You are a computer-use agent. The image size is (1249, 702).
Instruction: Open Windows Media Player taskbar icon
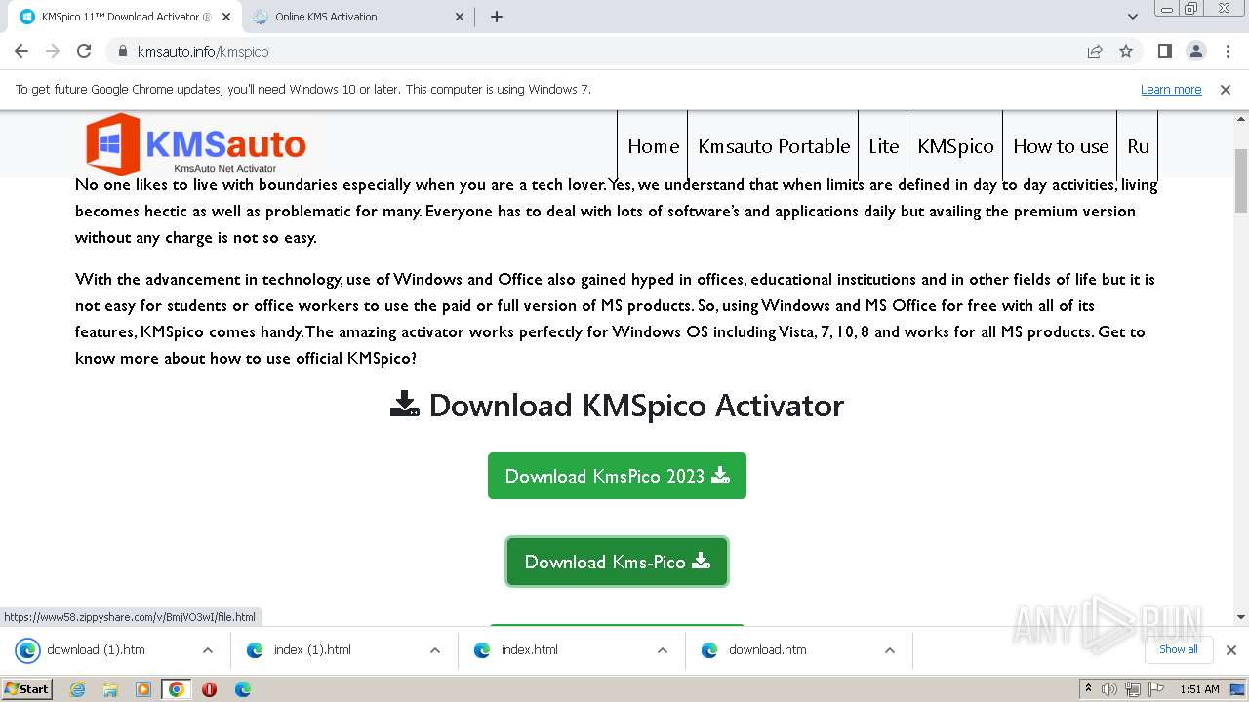[x=143, y=689]
